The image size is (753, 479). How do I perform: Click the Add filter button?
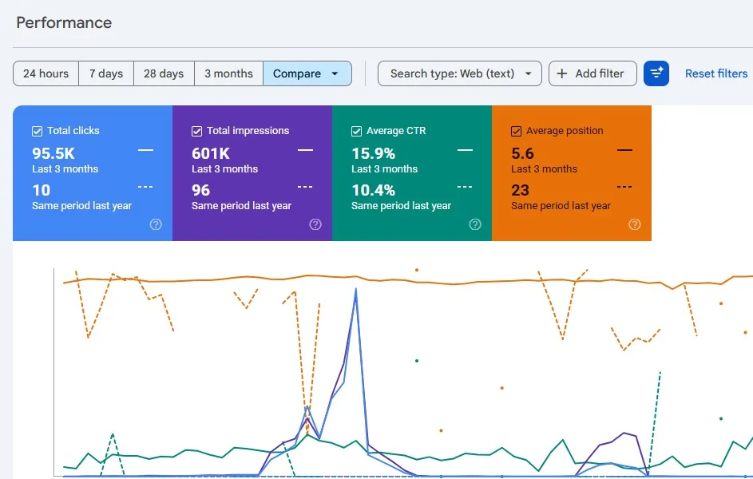(592, 73)
